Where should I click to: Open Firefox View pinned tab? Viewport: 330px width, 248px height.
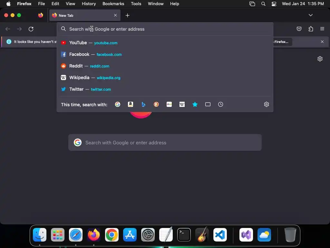tap(41, 15)
